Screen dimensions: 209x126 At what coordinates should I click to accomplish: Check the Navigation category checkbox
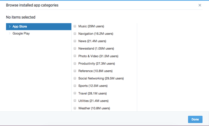coord(75,34)
